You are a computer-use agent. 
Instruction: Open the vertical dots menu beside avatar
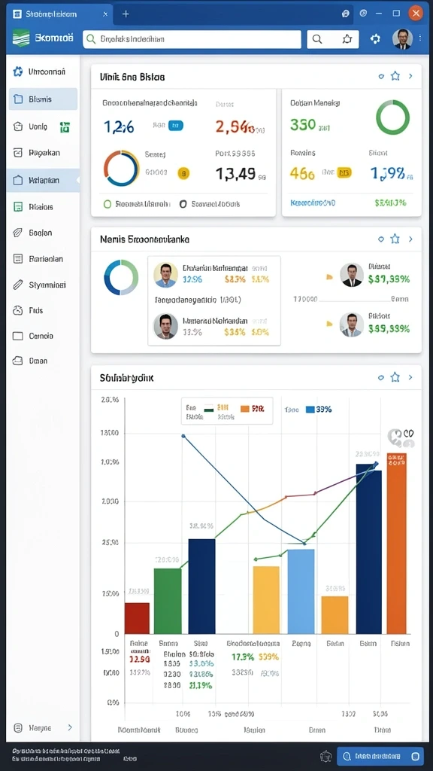(x=420, y=38)
